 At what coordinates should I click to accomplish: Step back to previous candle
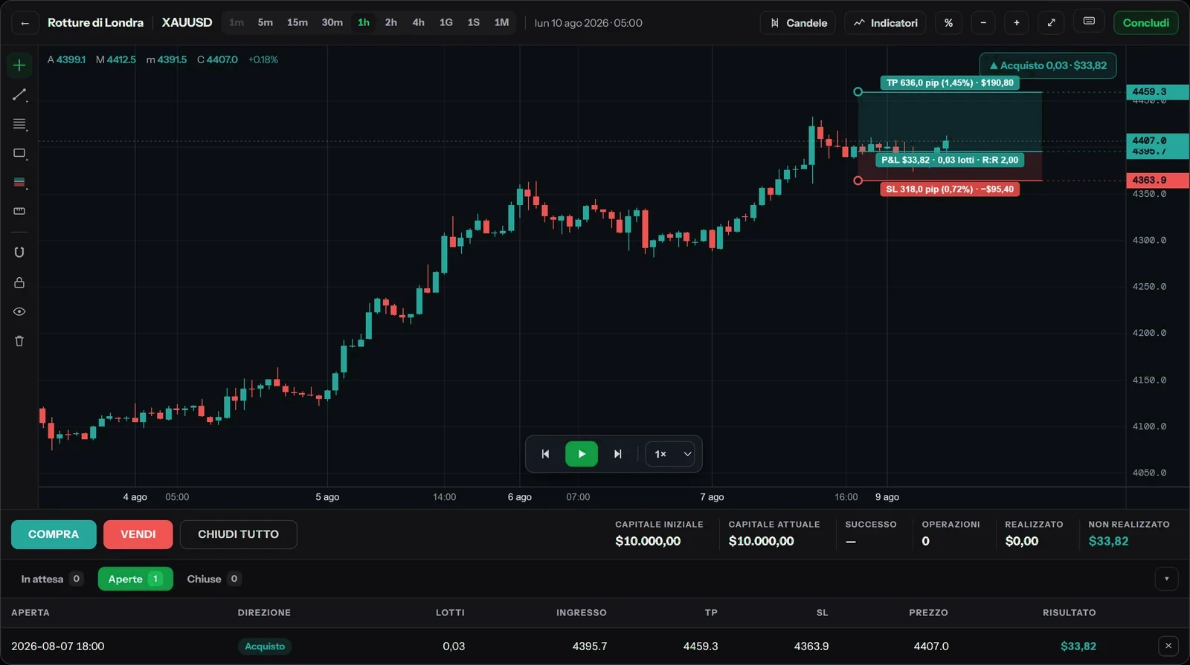tap(545, 454)
